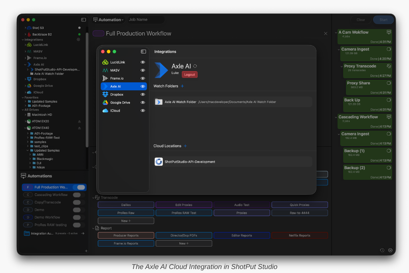
Task: Toggle visibility eye for LucidLink integration
Action: (x=143, y=62)
